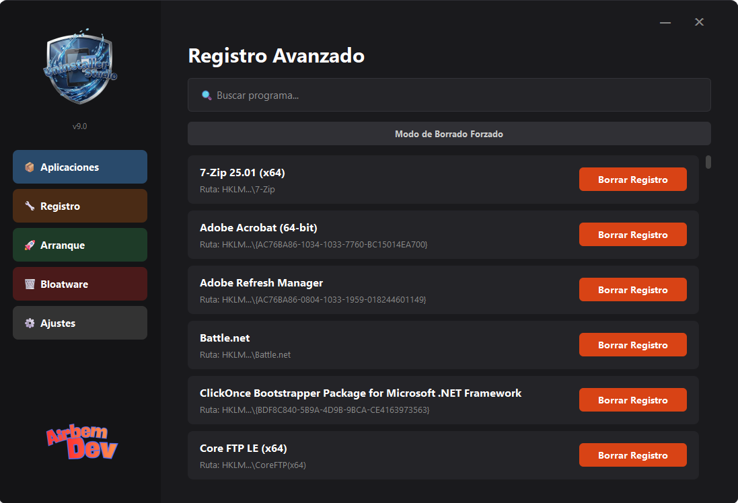Click the box icon beside Aplicaciones
This screenshot has height=503, width=738.
click(30, 167)
